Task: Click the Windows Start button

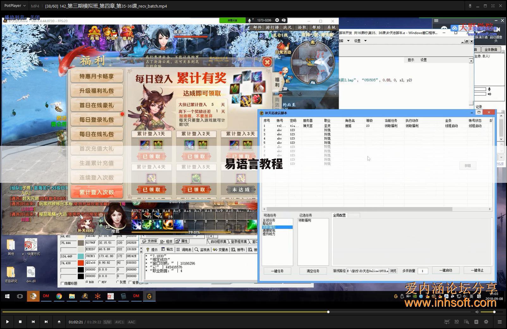Action: pos(7,296)
